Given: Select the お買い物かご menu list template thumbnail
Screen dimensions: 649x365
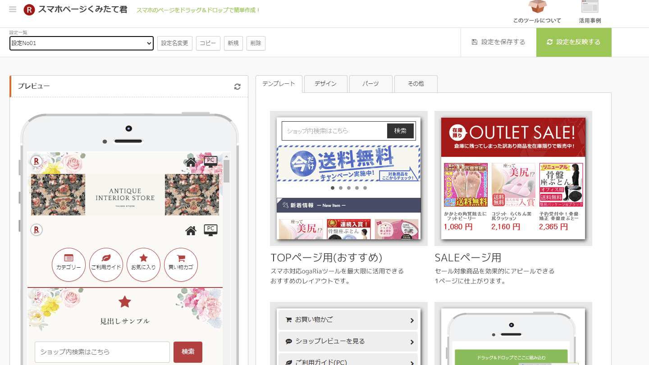Looking at the screenshot, I should [x=349, y=333].
